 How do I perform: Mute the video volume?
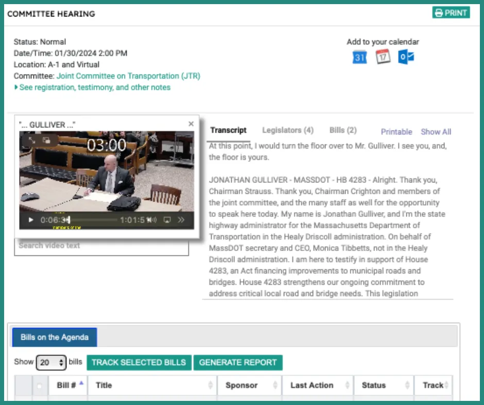click(x=151, y=220)
